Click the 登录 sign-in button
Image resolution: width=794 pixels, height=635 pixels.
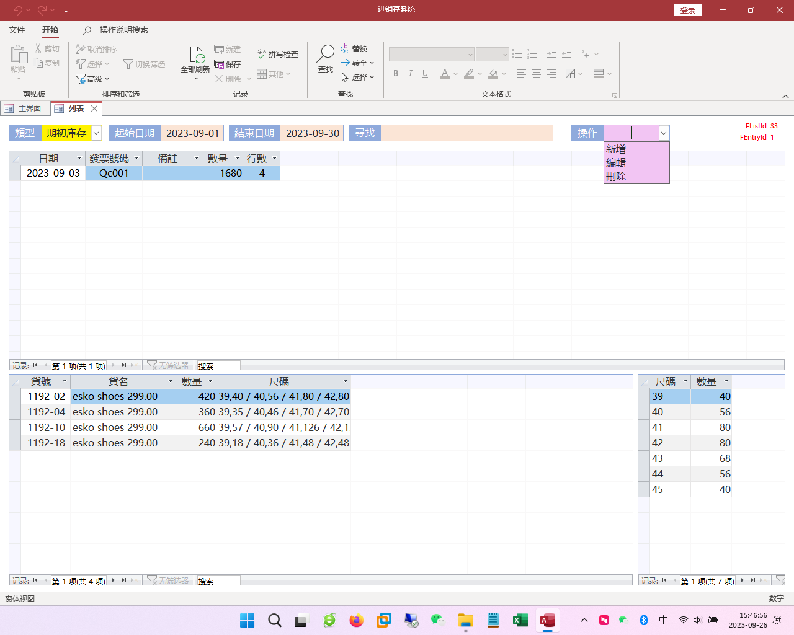click(687, 10)
